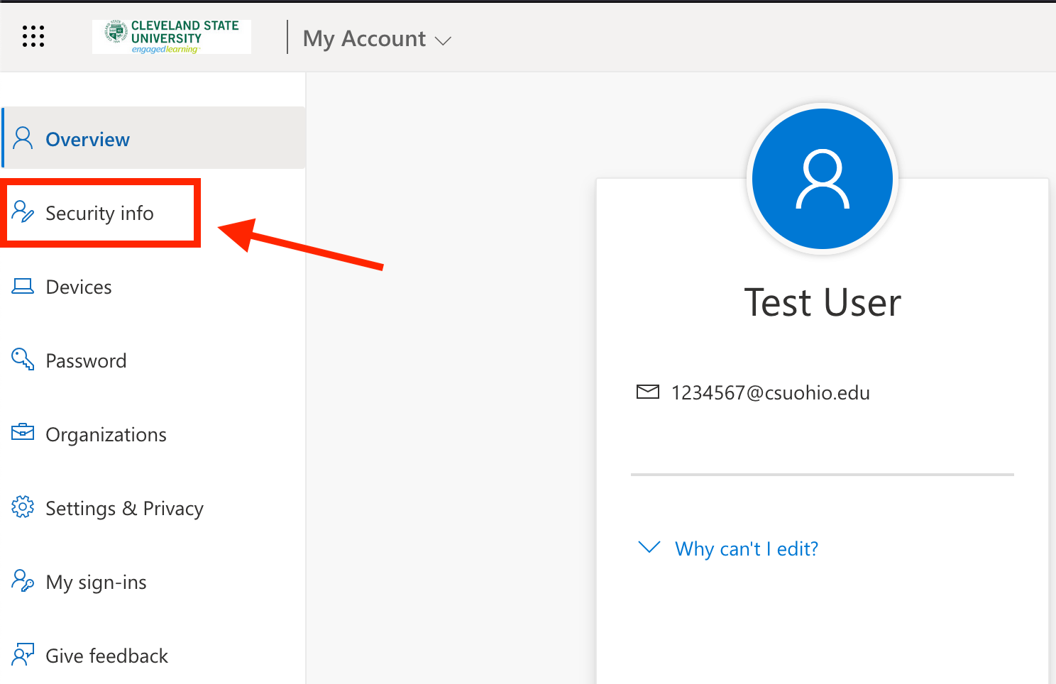The width and height of the screenshot is (1056, 684).
Task: Switch to the Security info section
Action: pyautogui.click(x=99, y=213)
